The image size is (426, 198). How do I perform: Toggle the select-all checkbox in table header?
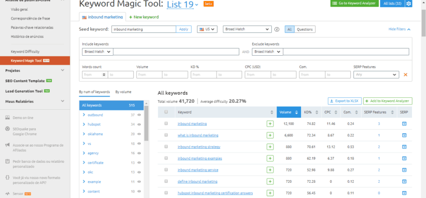coord(166,112)
